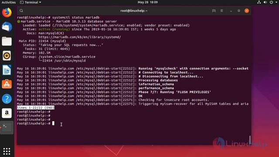Viewport: 279px width, 157px height.
Task: Click the 'information_schema' log message
Action: [156, 84]
